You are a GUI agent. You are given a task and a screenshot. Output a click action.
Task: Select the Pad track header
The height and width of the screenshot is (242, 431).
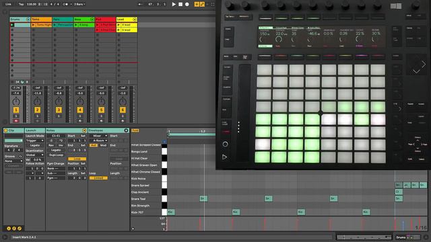pos(106,19)
